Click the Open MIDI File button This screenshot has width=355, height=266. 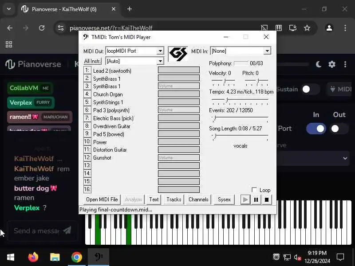(102, 199)
